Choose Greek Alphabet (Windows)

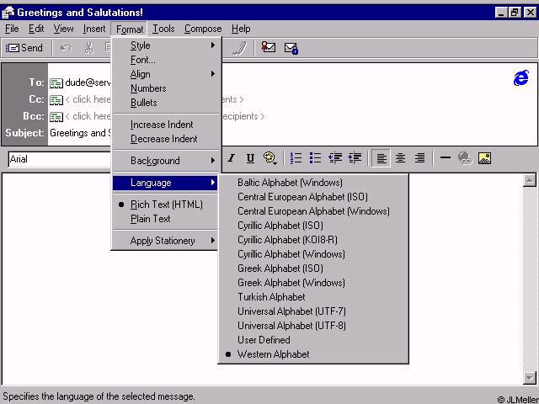[x=313, y=283]
